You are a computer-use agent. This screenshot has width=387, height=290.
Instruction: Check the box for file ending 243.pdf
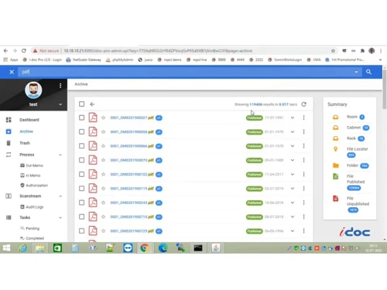click(x=81, y=203)
